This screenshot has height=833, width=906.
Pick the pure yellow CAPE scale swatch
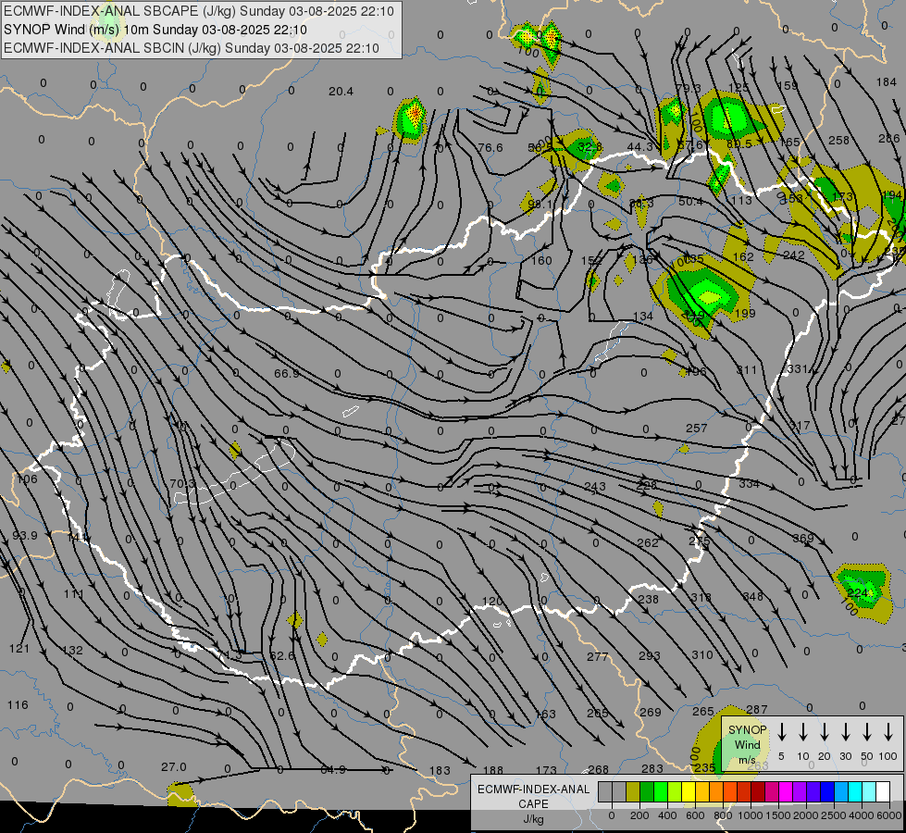(689, 792)
